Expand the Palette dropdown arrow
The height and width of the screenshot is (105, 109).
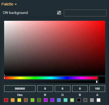tap(16, 4)
